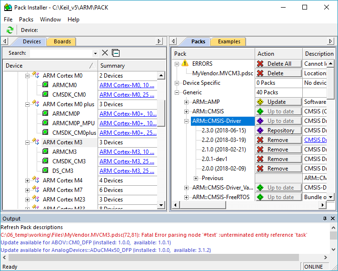
Task: Click the collapse-all icon beside search
Action: point(116,53)
